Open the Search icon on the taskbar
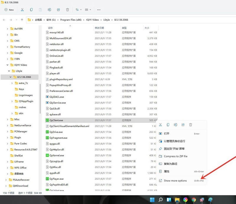Viewport: 236px width, 204px height. click(160, 200)
